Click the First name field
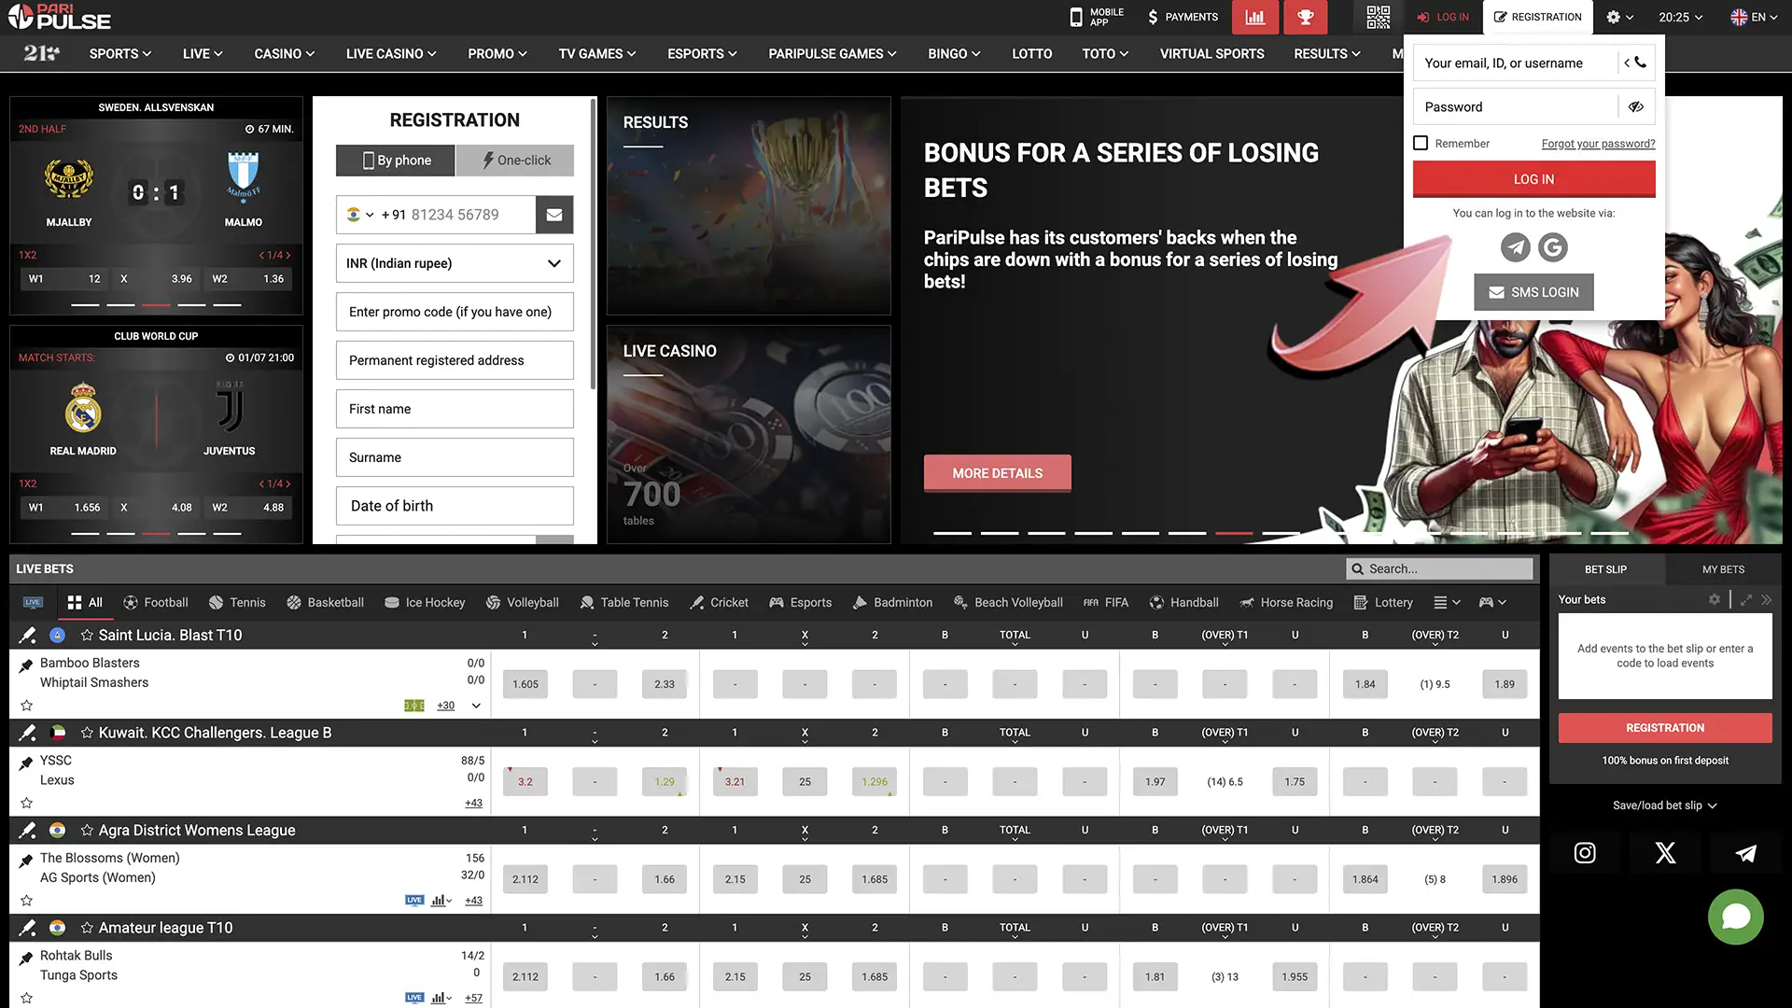 pos(455,409)
